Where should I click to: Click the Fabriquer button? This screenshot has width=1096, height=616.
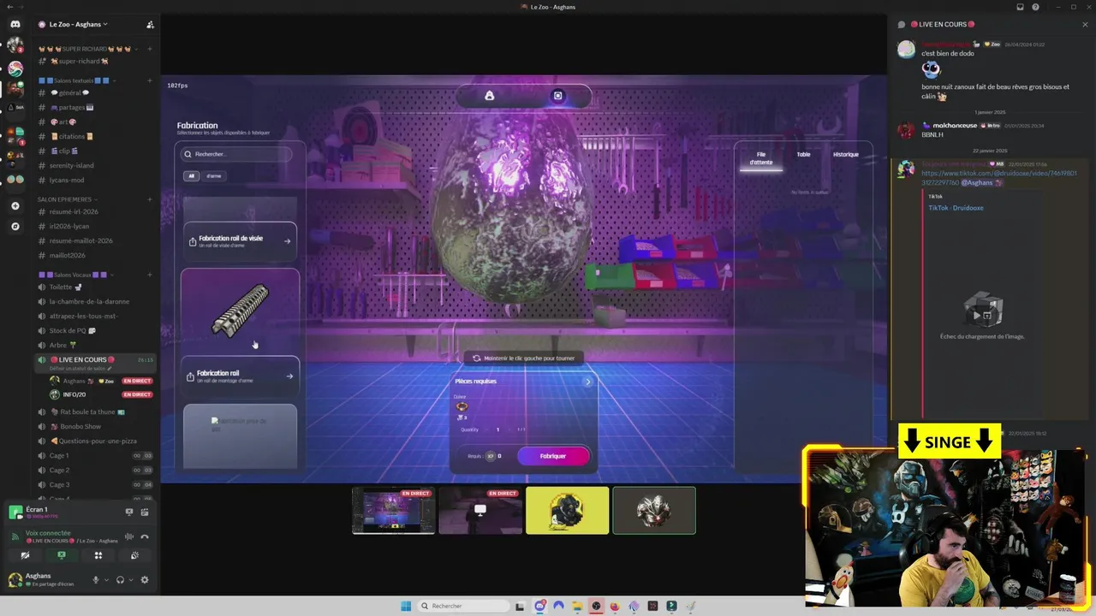pos(553,456)
